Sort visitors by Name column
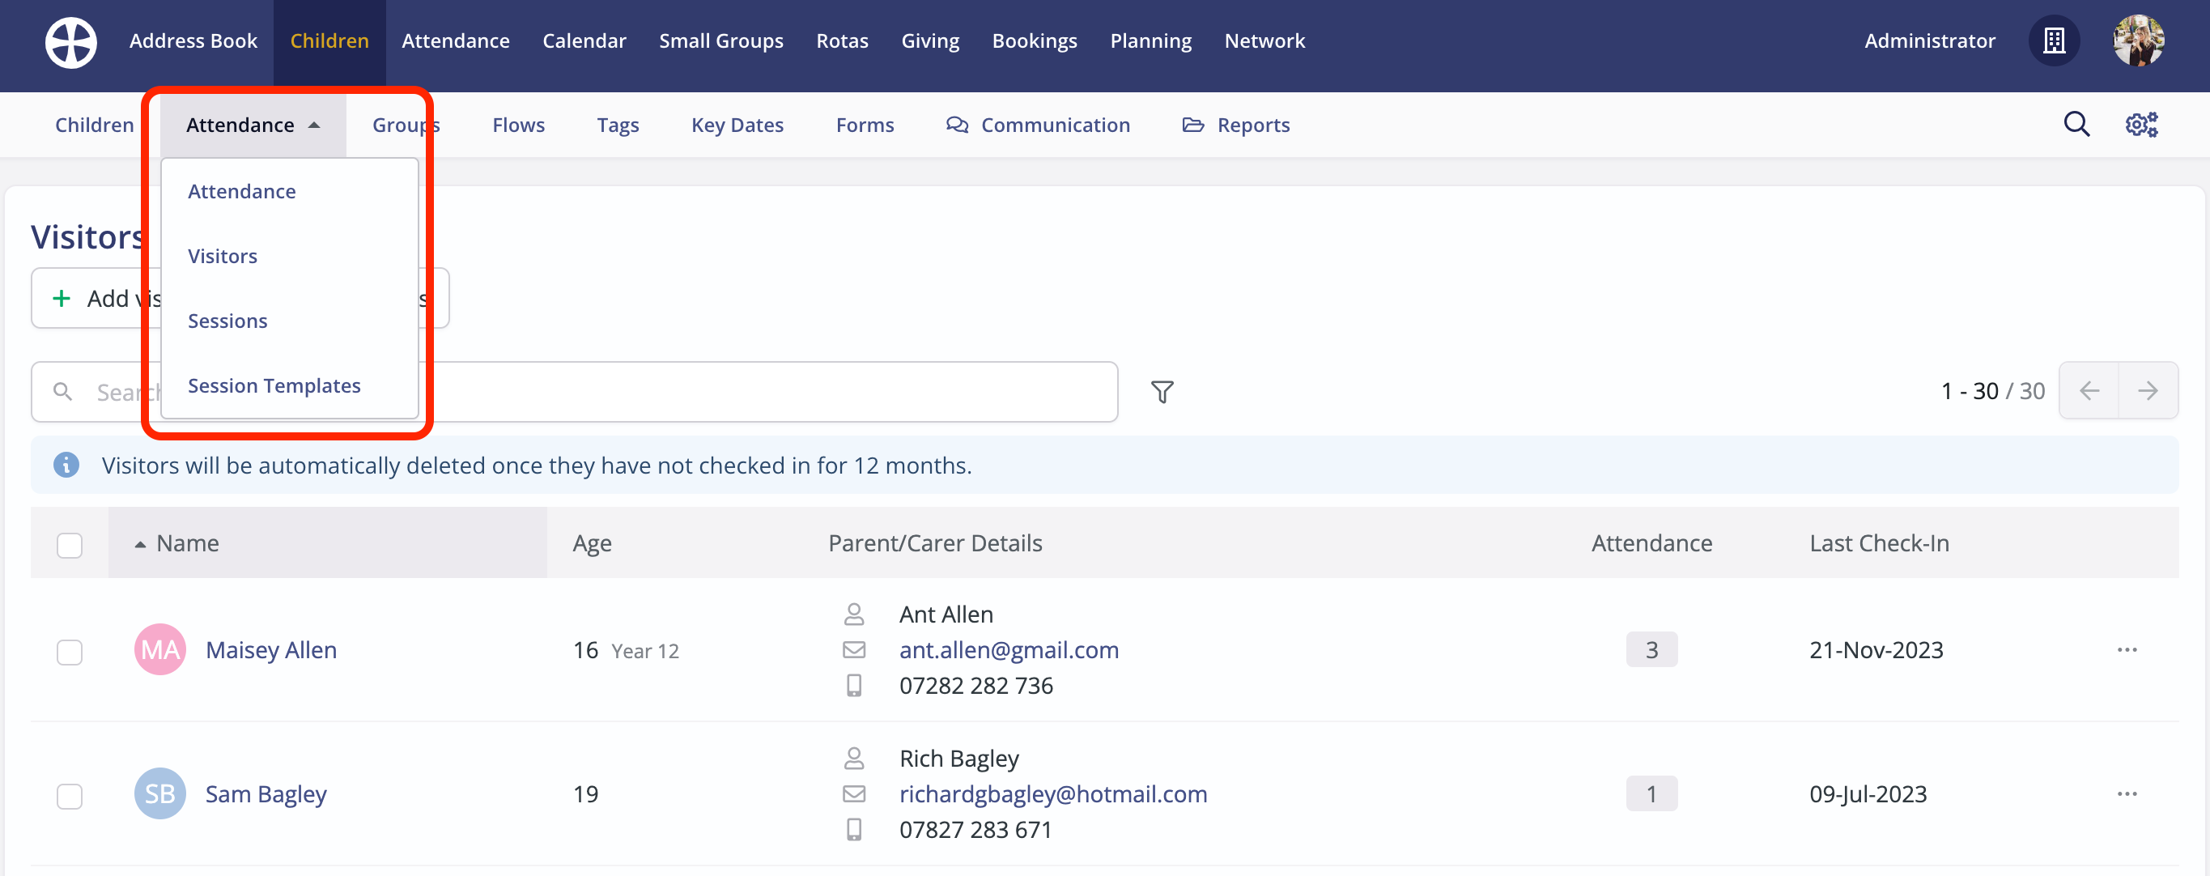 187,544
